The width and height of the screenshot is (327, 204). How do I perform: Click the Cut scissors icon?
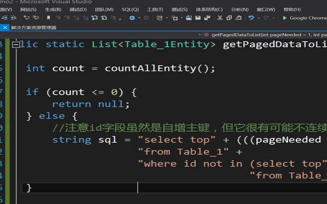click(x=219, y=18)
